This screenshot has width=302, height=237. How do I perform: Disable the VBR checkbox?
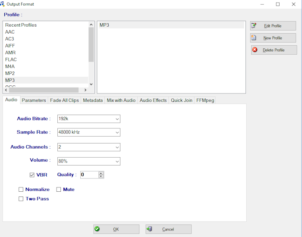pyautogui.click(x=32, y=175)
